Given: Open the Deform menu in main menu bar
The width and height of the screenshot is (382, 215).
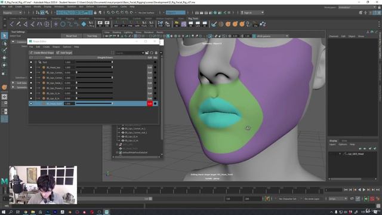Looking at the screenshot, I should [x=90, y=7].
